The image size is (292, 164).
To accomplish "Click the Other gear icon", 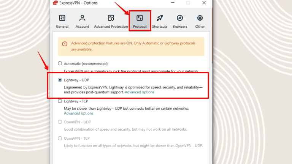I will coord(200,18).
